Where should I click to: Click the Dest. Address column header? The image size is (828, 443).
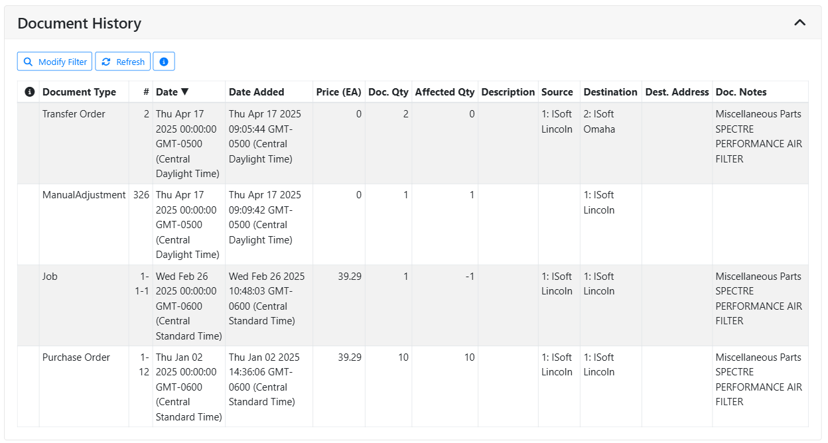point(677,92)
